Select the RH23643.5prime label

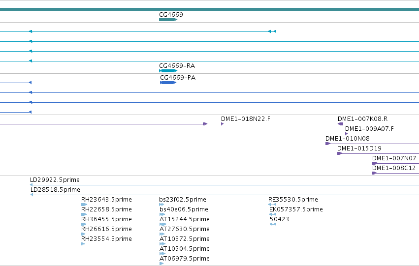[106, 200]
